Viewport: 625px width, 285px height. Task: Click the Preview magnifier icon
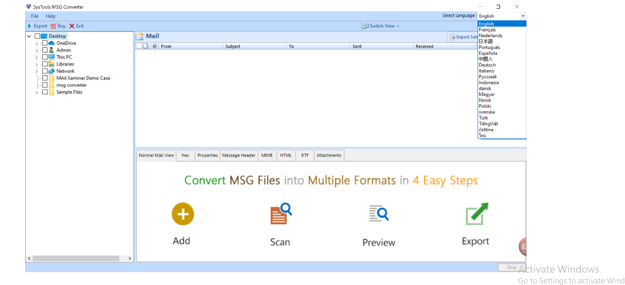[379, 213]
